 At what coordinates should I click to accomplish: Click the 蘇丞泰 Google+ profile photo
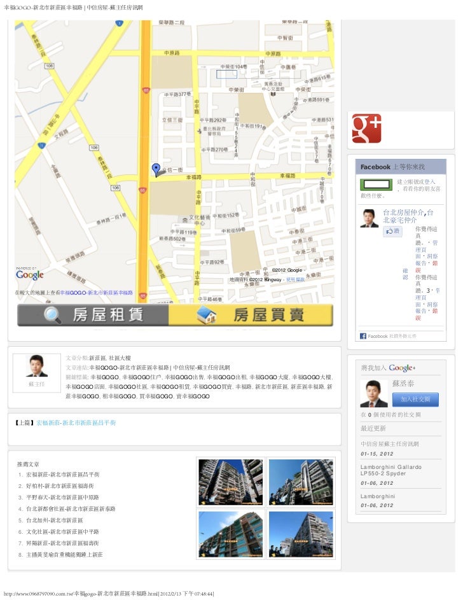point(373,394)
